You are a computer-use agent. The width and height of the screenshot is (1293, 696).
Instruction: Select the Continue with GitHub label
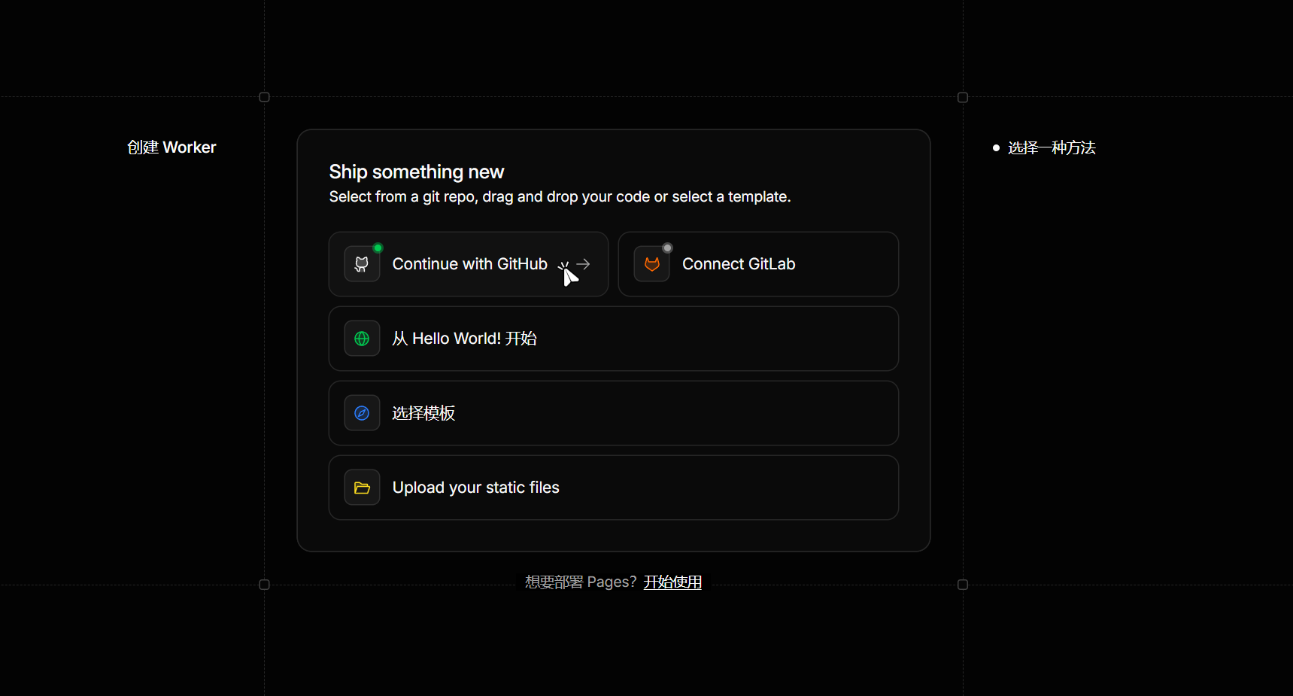point(470,264)
